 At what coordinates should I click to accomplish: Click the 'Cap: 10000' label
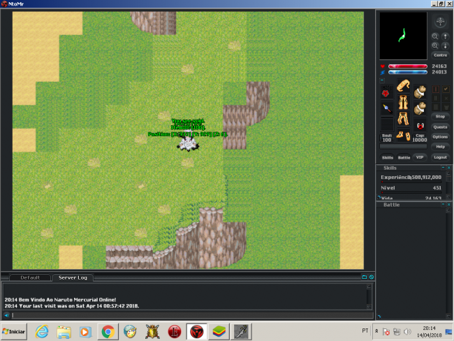tap(420, 138)
